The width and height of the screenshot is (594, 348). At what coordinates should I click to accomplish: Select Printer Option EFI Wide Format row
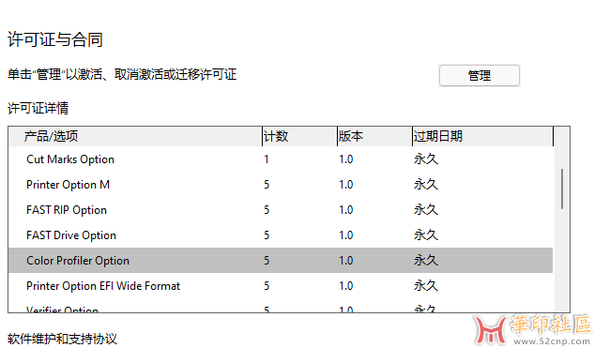click(x=281, y=286)
